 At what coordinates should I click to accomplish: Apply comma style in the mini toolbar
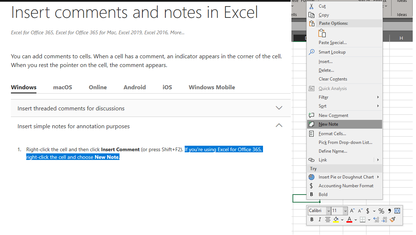click(389, 211)
